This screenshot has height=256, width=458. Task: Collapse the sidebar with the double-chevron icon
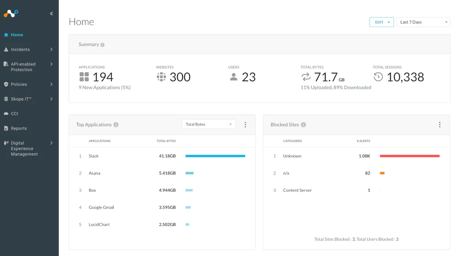pos(52,14)
